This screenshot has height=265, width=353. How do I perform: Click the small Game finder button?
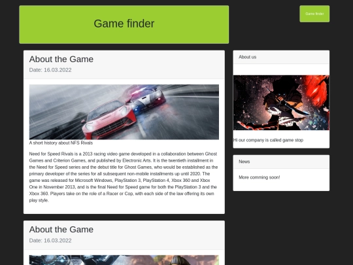(x=314, y=14)
